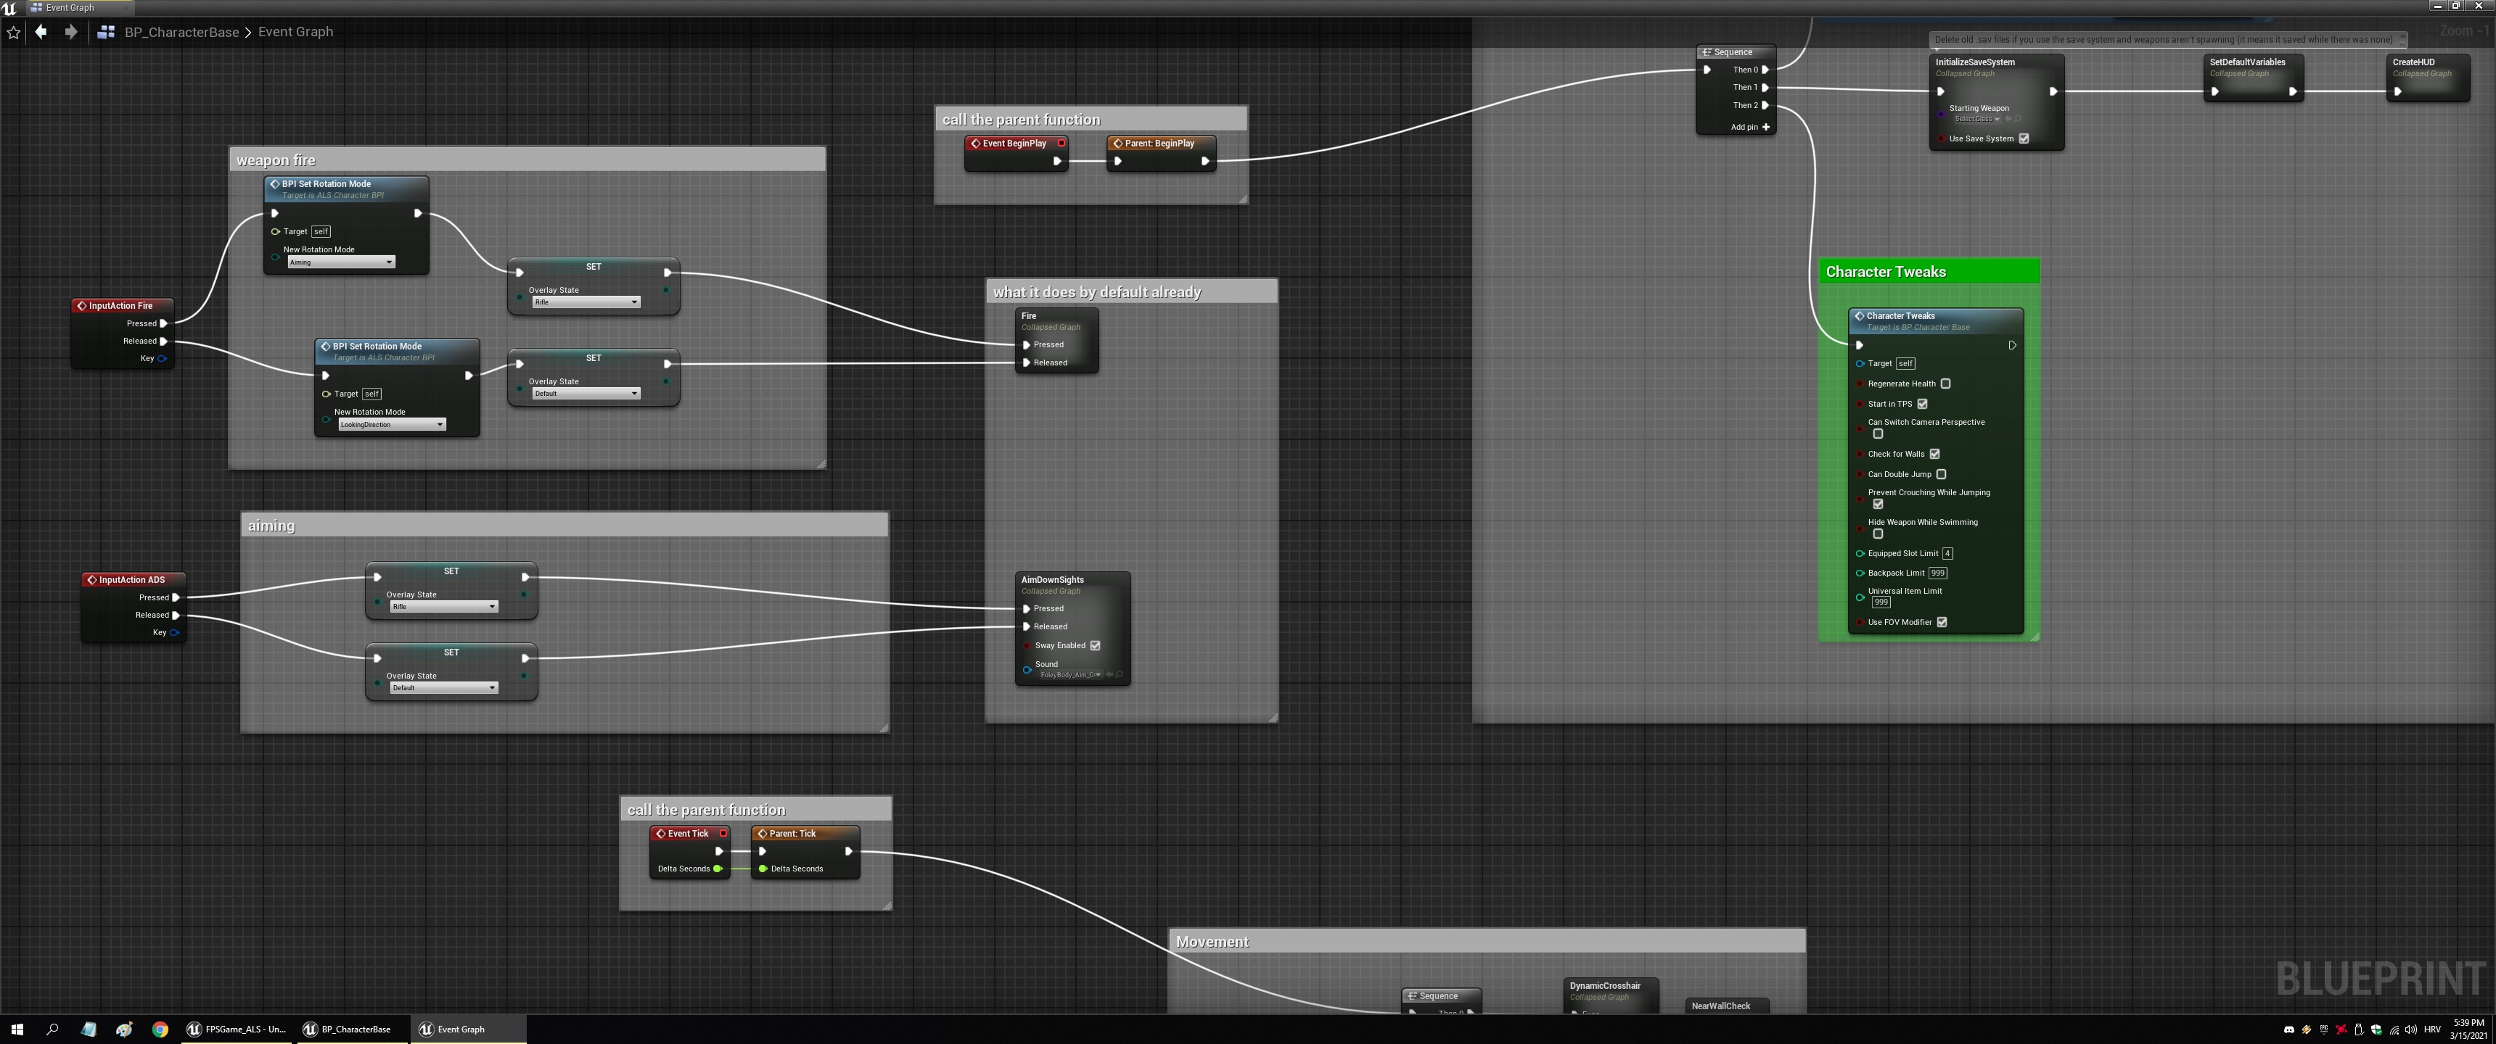The image size is (2496, 1044).
Task: Open the Overlay State Rifle dropdown in aiming
Action: click(444, 606)
